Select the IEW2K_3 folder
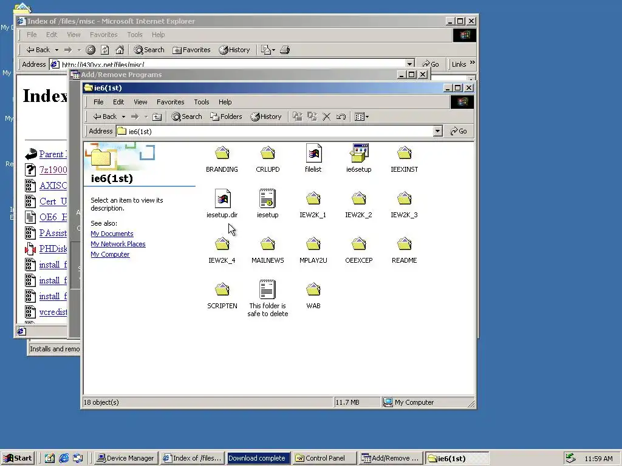Screen dimensions: 622x466 pyautogui.click(x=404, y=204)
